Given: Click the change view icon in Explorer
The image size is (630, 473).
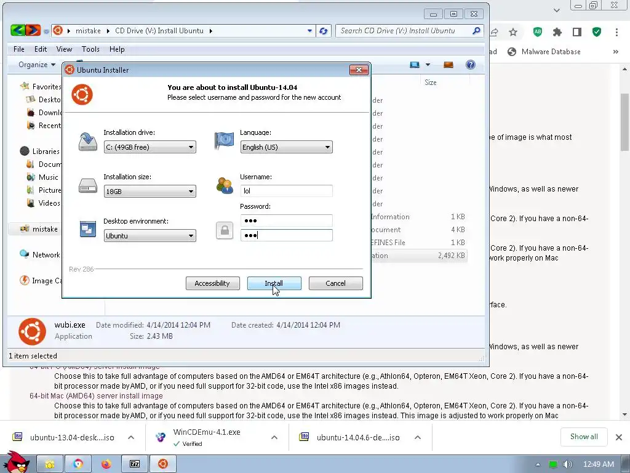Looking at the screenshot, I should [x=415, y=65].
